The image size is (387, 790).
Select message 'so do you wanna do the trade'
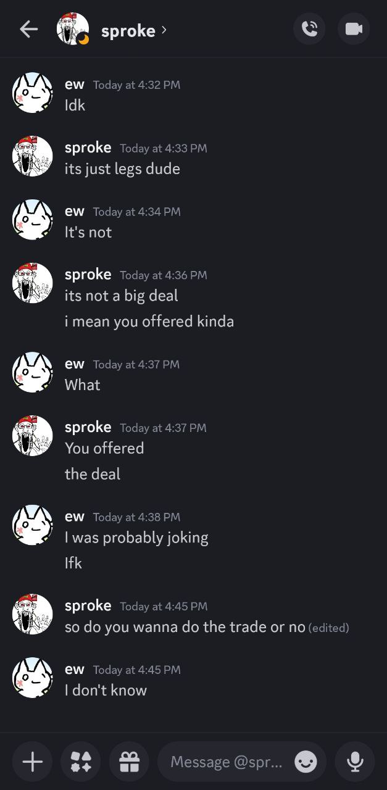pos(185,627)
